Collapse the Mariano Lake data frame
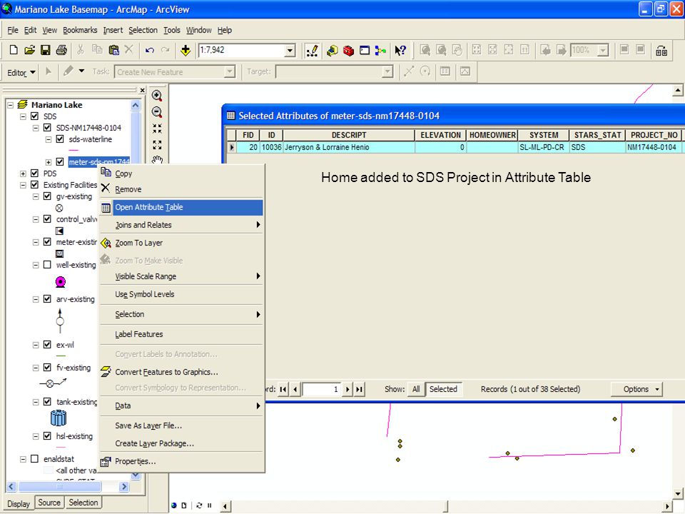Image resolution: width=685 pixels, height=514 pixels. (11, 105)
